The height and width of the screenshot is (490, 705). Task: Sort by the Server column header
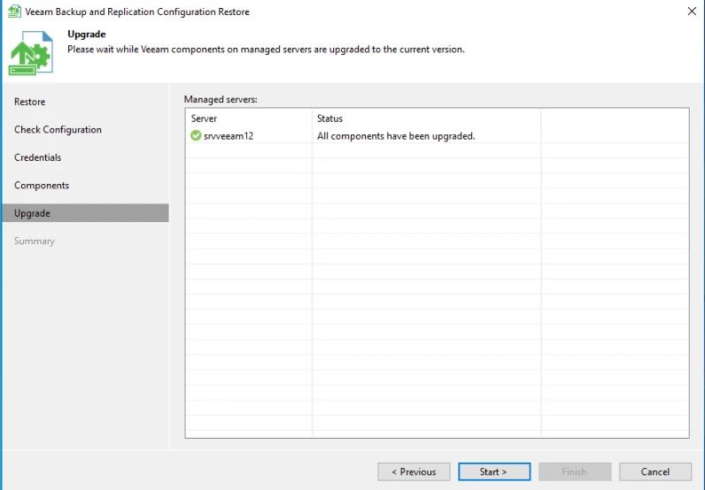249,119
